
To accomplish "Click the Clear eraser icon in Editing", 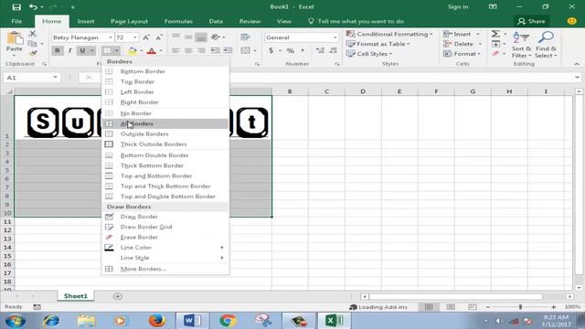I will click(495, 54).
